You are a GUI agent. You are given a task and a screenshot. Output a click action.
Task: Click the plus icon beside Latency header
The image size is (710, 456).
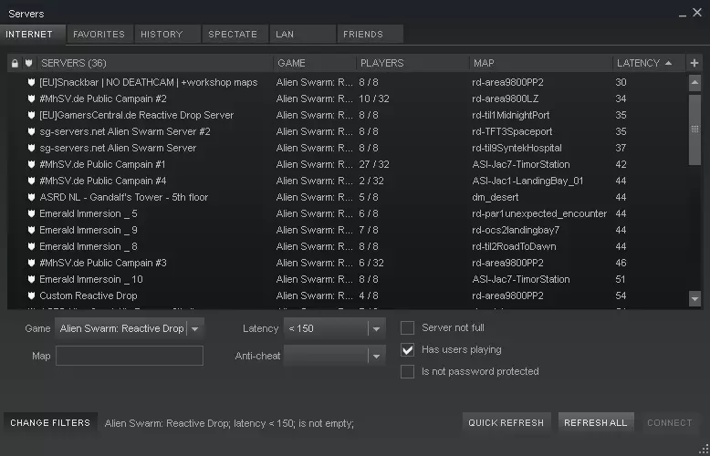694,64
